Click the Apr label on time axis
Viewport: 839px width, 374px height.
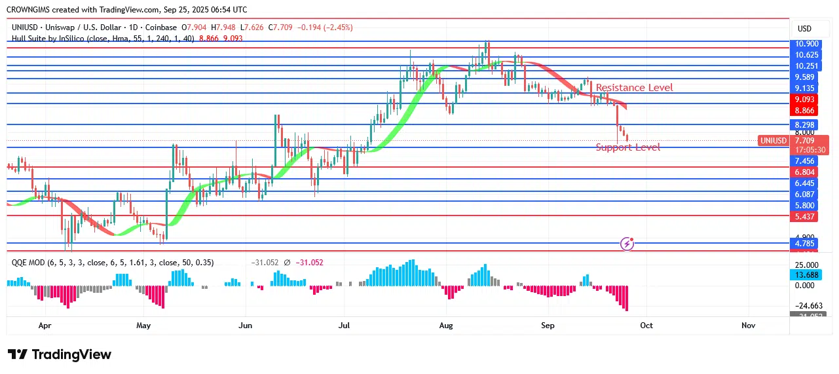[45, 325]
